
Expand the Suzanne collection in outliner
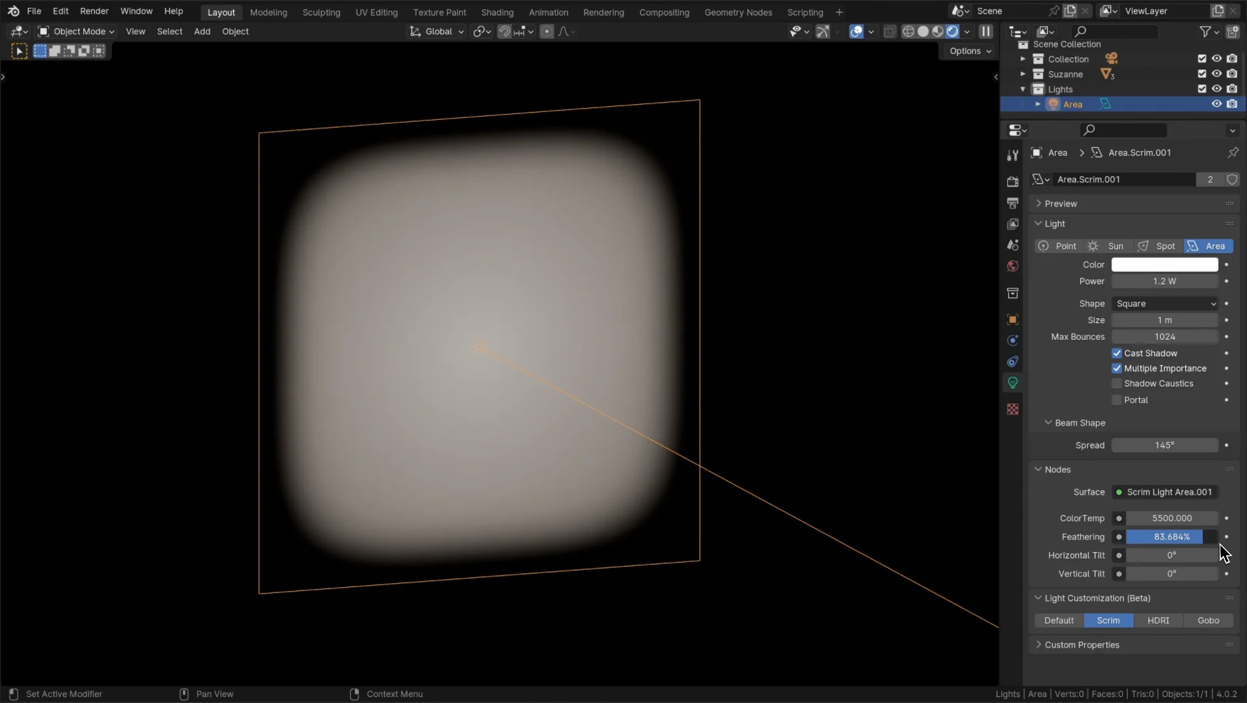tap(1023, 74)
